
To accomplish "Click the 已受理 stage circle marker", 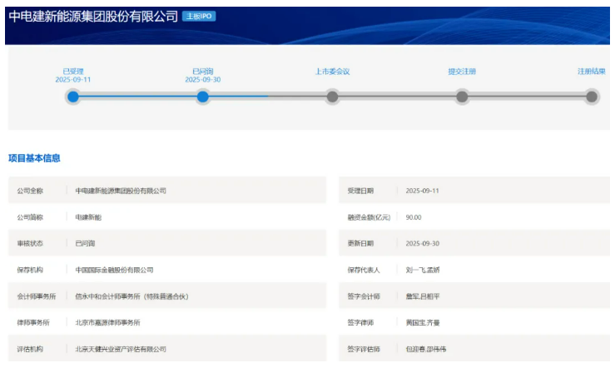I will (x=73, y=97).
